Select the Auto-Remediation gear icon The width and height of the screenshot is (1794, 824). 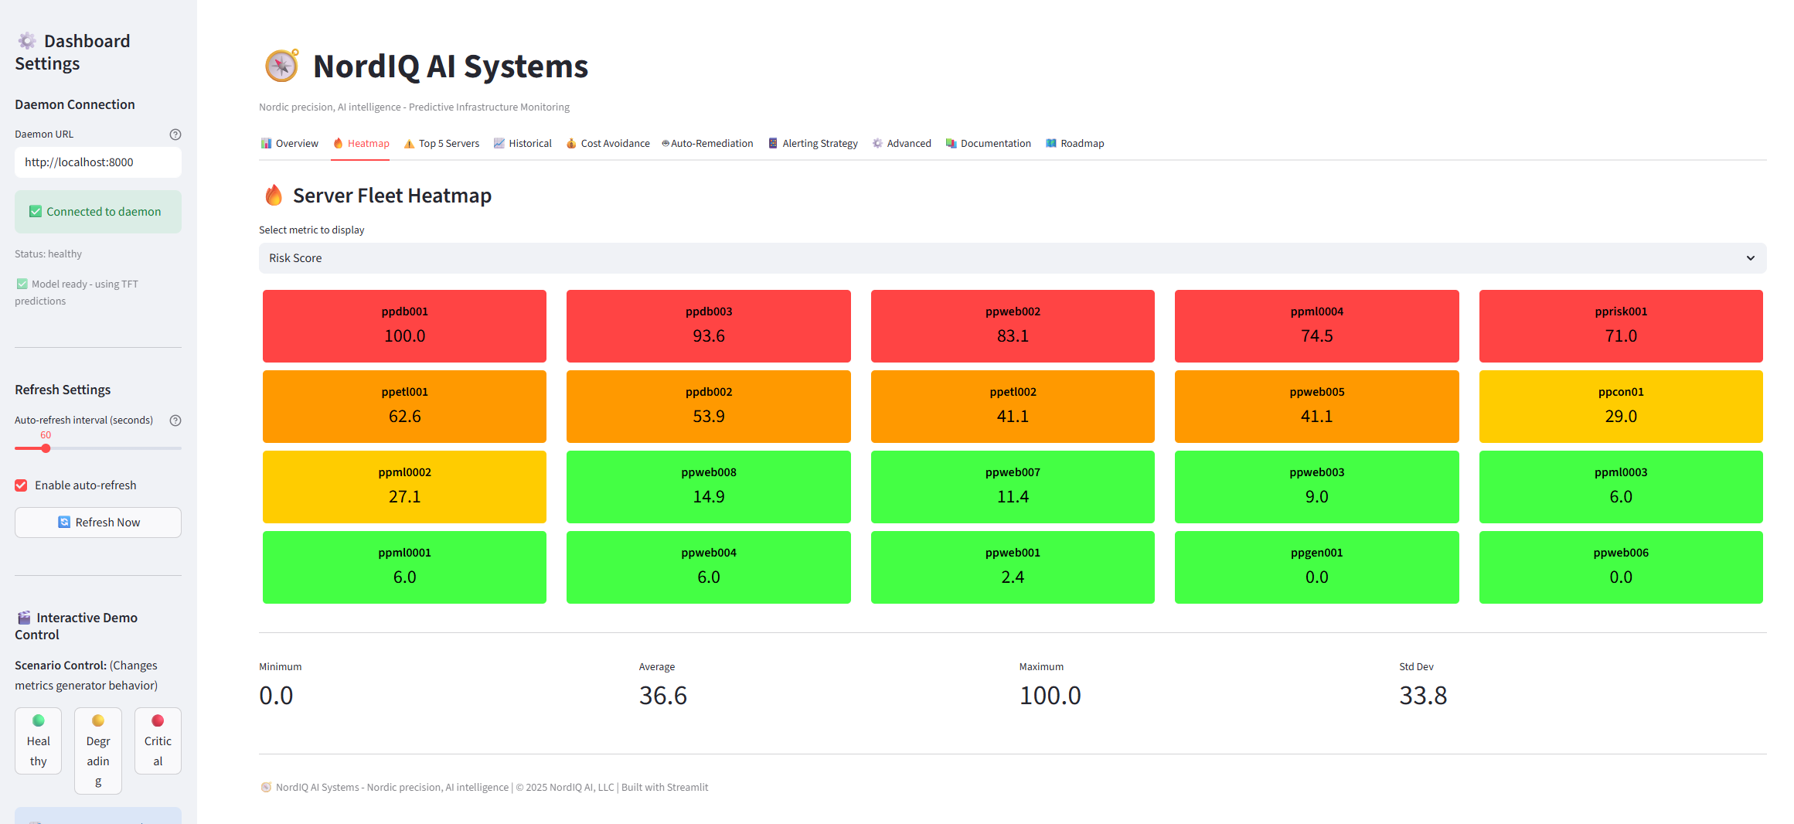665,143
